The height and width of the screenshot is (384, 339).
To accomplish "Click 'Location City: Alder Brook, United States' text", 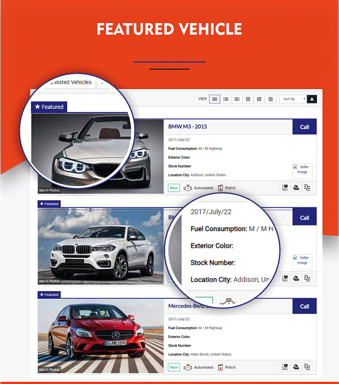I will tap(200, 354).
